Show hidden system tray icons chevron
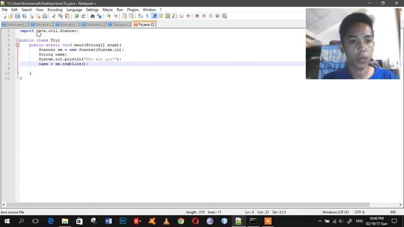The width and height of the screenshot is (404, 227). [320, 221]
